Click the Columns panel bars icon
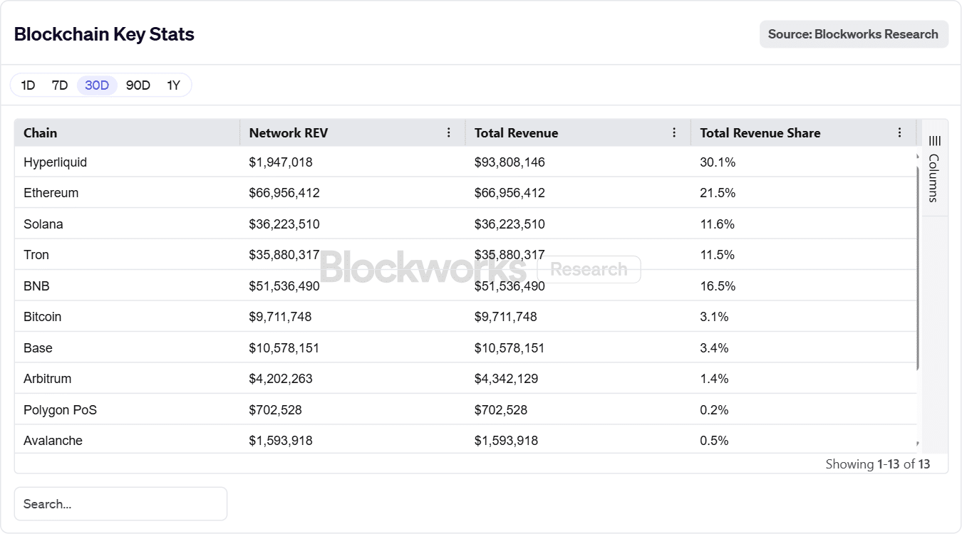This screenshot has height=534, width=962. tap(935, 141)
